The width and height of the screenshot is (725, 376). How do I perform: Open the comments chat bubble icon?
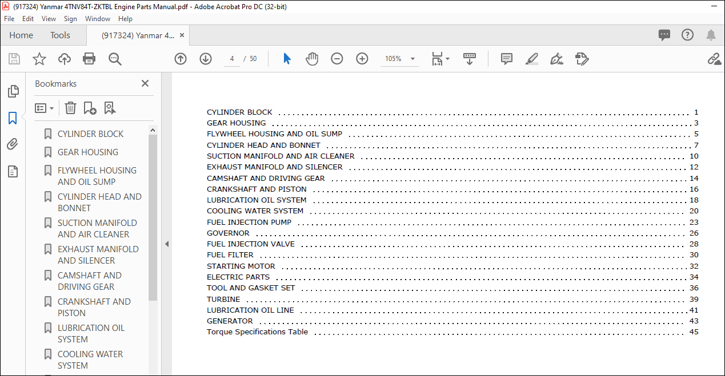tap(664, 35)
